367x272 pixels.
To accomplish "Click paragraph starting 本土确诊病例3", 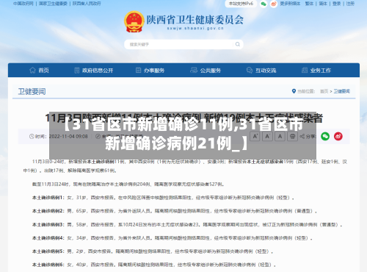I will pyautogui.click(x=187, y=224).
